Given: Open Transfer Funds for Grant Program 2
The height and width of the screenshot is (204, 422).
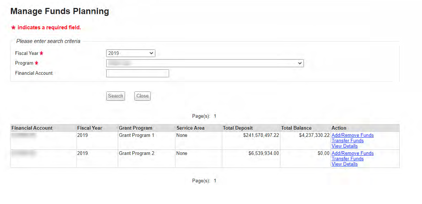Looking at the screenshot, I should (347, 159).
